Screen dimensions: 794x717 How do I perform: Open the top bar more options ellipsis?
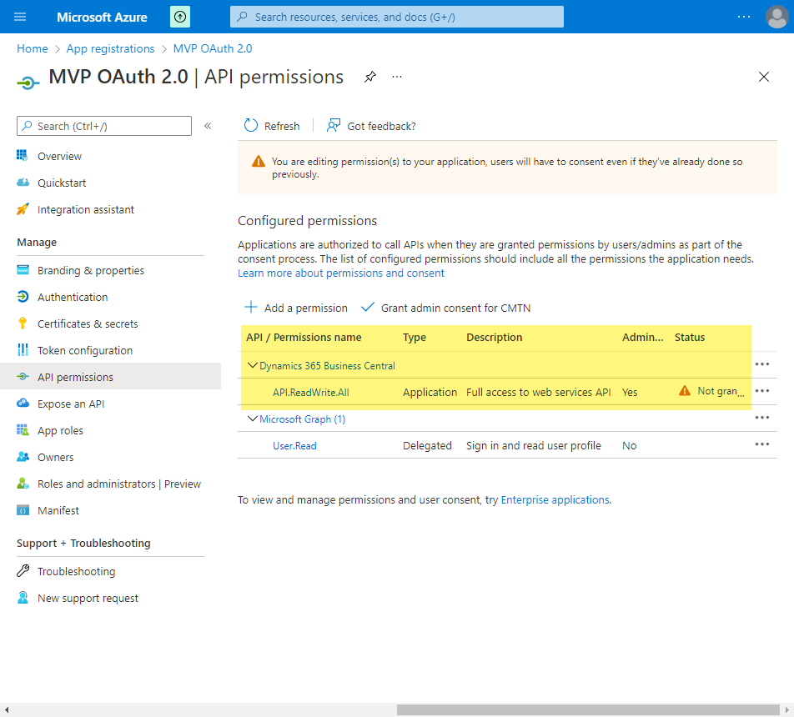point(744,17)
